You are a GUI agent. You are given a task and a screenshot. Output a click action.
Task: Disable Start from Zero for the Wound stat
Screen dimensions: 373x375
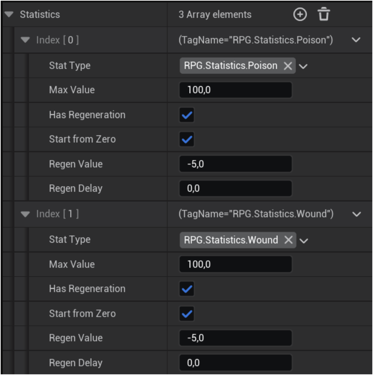186,314
